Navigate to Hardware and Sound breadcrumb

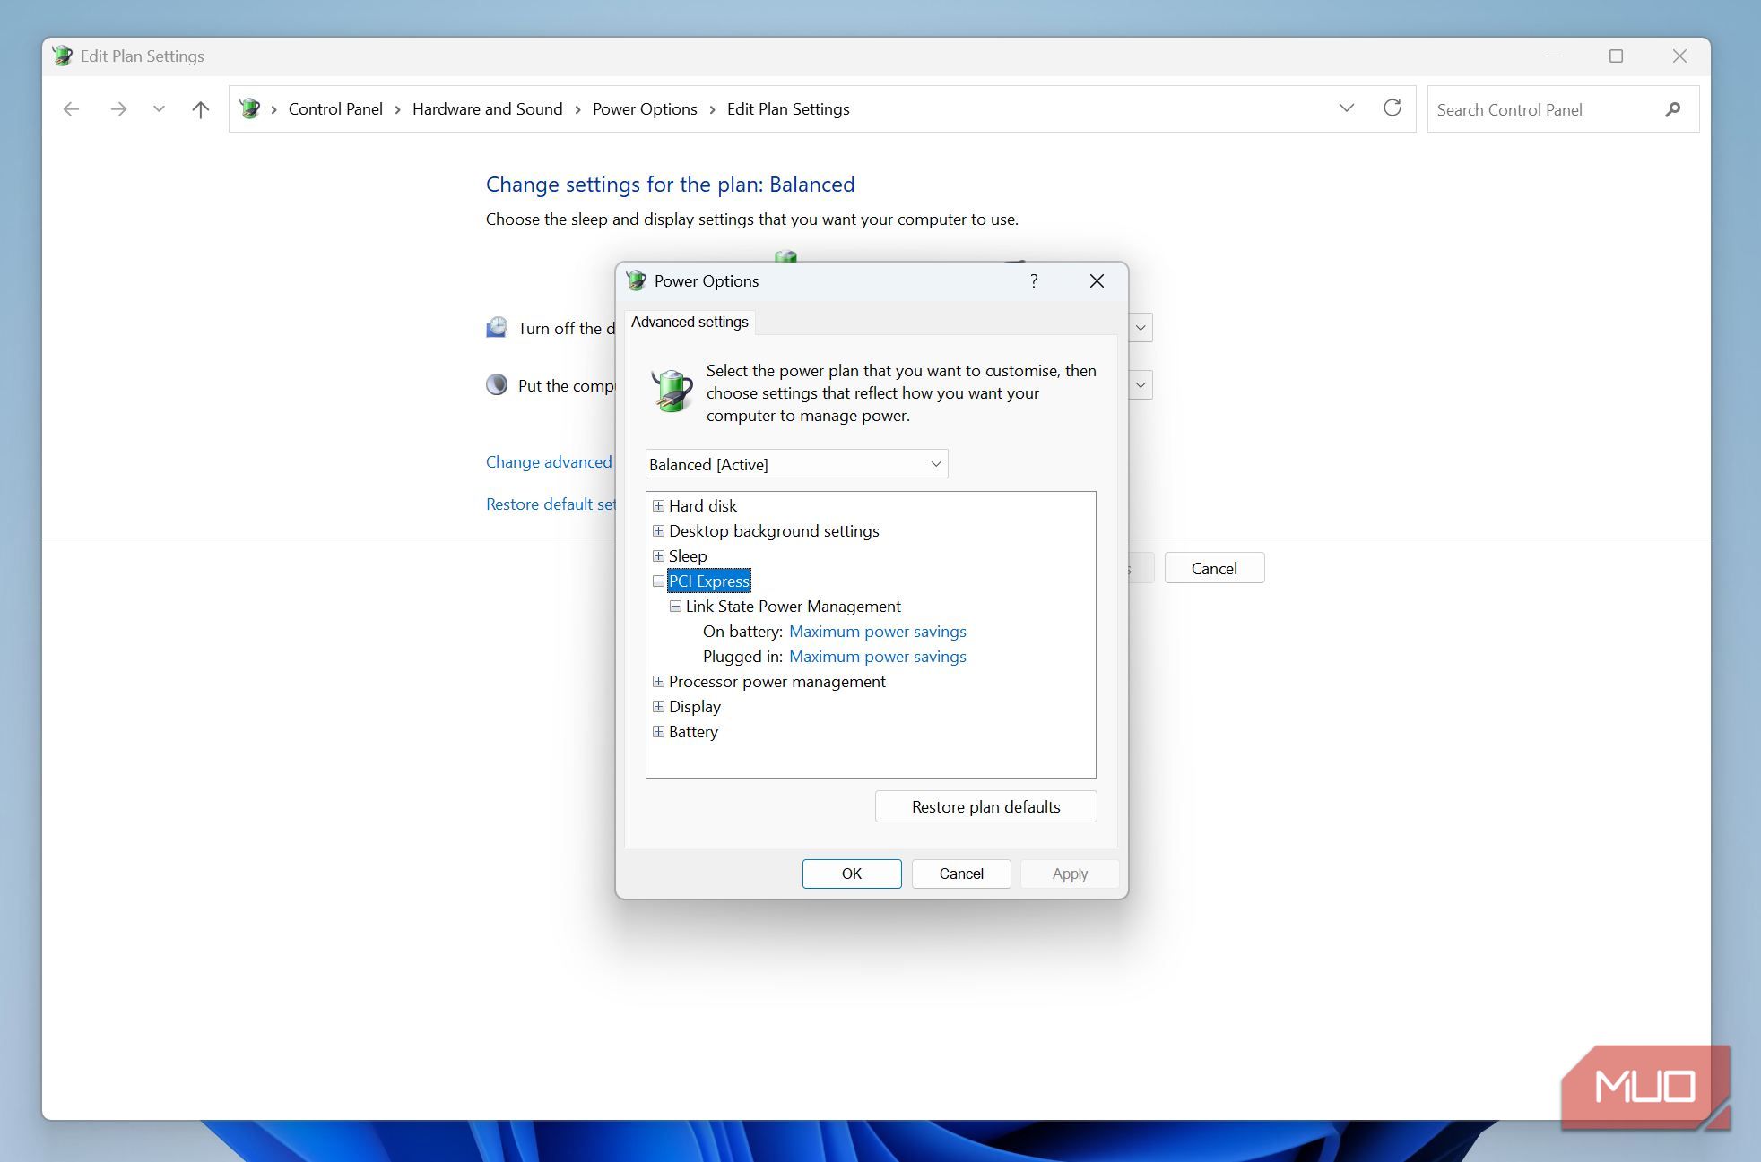(x=487, y=109)
